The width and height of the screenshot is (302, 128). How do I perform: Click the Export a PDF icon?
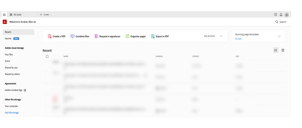point(153,36)
